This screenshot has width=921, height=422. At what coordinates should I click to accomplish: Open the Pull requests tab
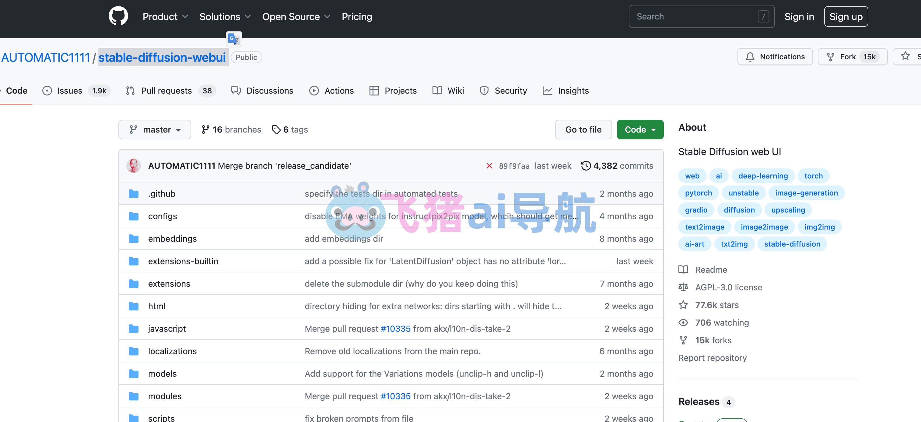click(166, 91)
